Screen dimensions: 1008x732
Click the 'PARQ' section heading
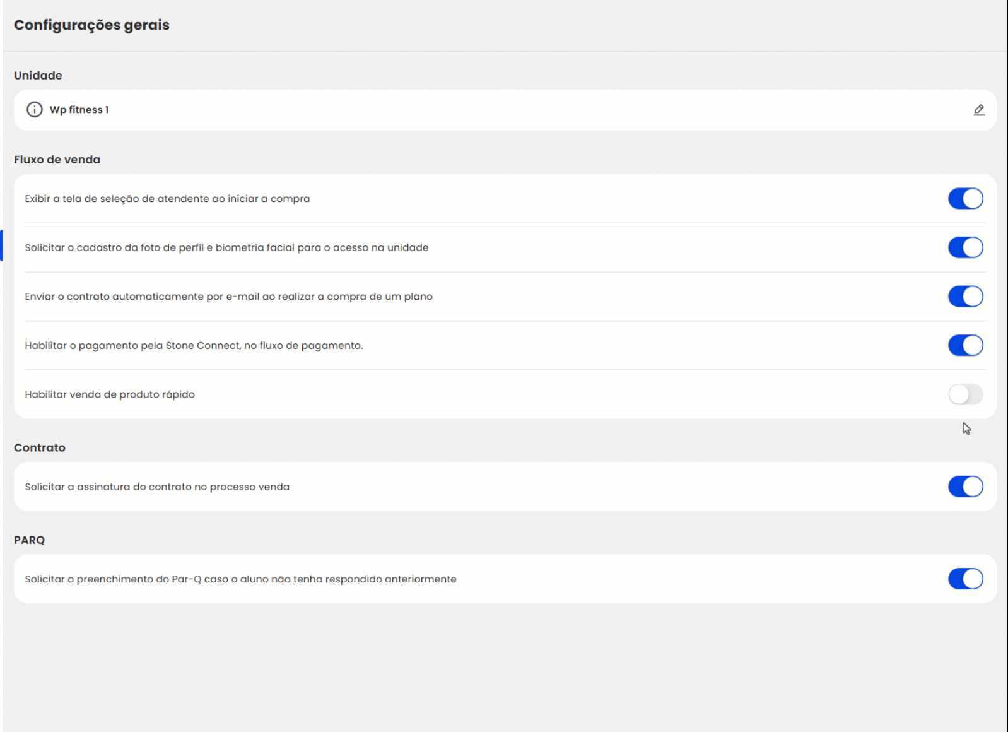tap(29, 540)
